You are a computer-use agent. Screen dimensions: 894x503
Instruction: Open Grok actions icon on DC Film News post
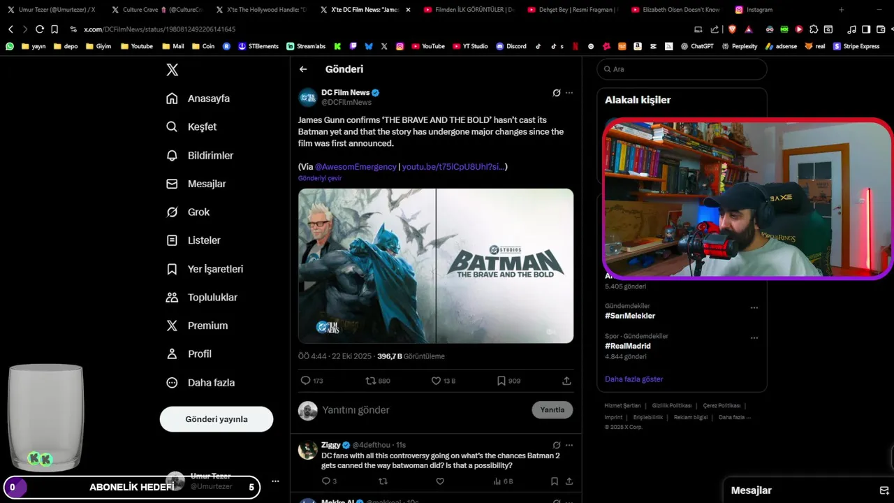pos(557,92)
